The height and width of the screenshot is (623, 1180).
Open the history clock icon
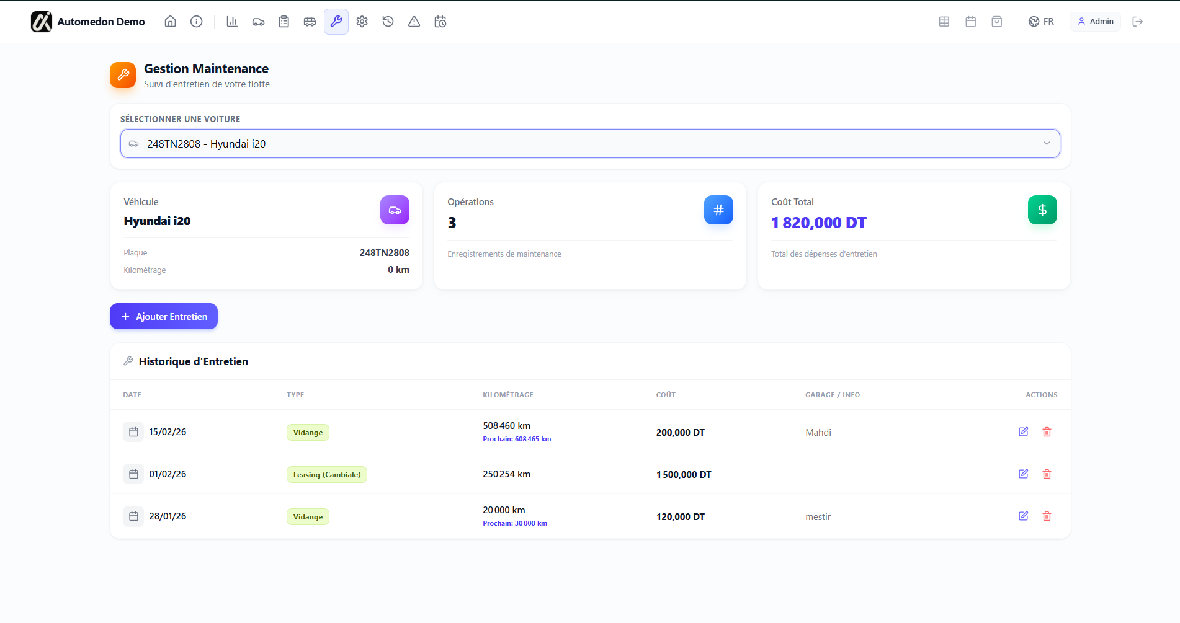[x=388, y=21]
